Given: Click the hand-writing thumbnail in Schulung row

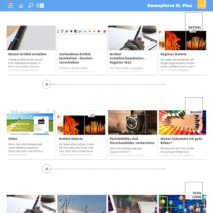Looking at the screenshot, I should pos(31,204).
